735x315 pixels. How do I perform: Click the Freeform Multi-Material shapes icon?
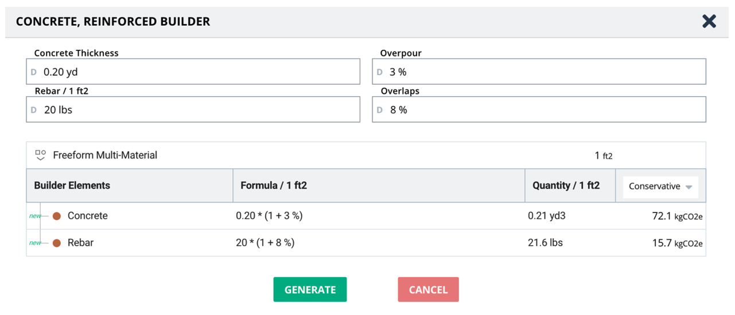coord(40,155)
